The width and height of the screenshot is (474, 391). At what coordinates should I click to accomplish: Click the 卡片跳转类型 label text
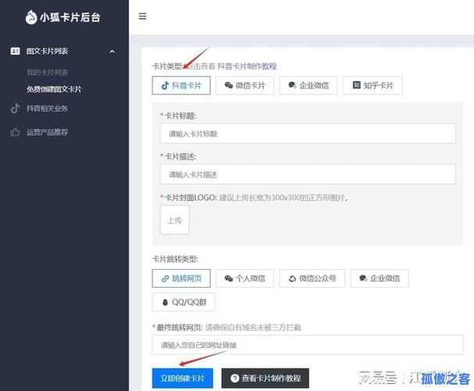pyautogui.click(x=175, y=259)
